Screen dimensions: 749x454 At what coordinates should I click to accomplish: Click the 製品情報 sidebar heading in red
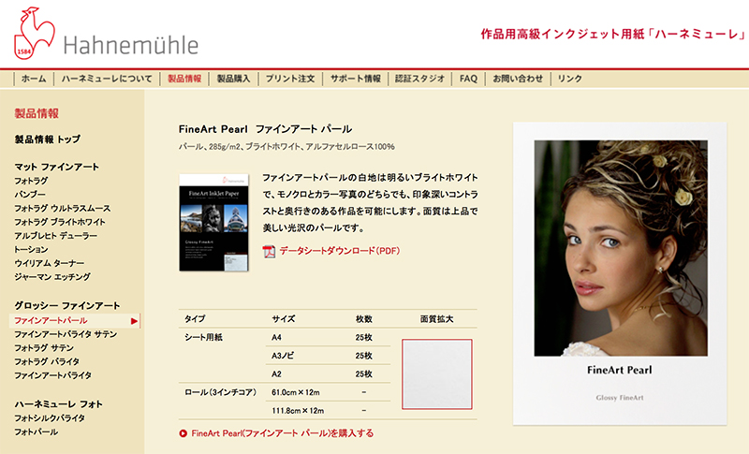coord(37,113)
